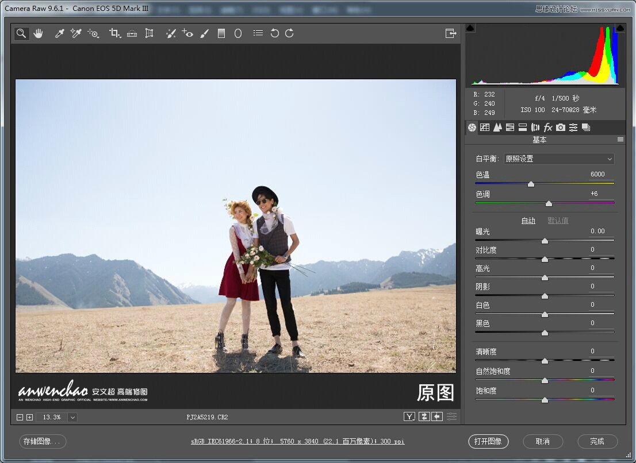Click the 饱和度 slider handle
Image resolution: width=636 pixels, height=463 pixels.
[545, 400]
